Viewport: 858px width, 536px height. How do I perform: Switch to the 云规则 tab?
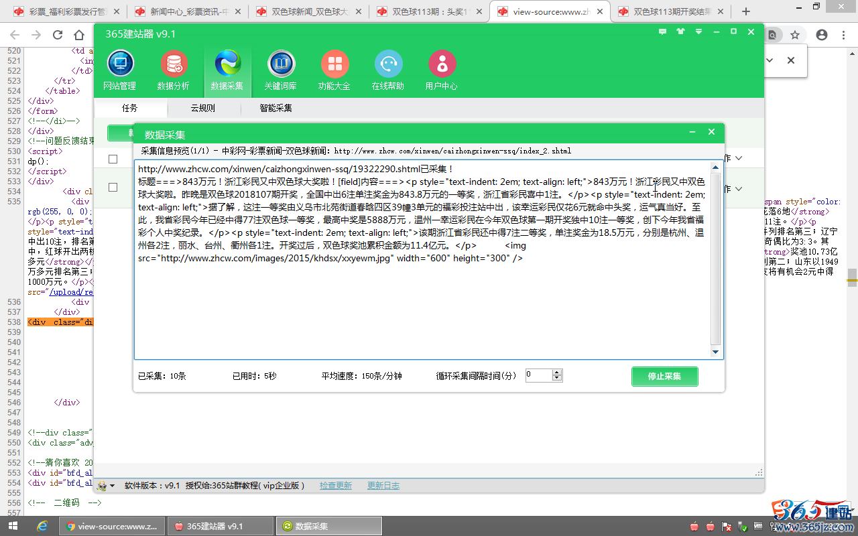pos(202,108)
